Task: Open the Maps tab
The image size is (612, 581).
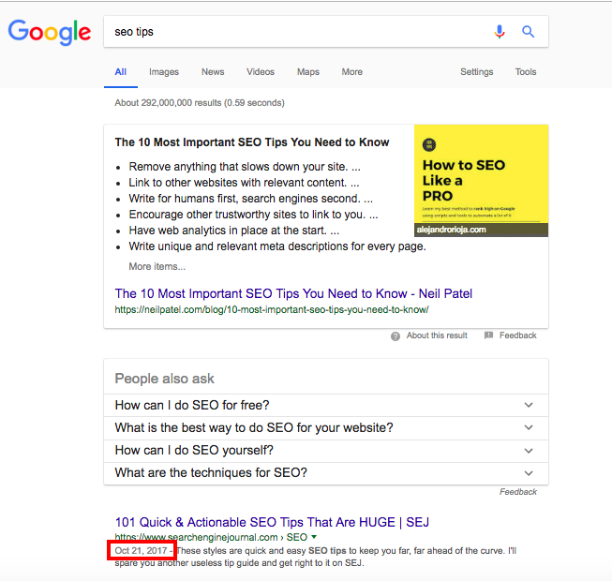Action: pos(308,72)
